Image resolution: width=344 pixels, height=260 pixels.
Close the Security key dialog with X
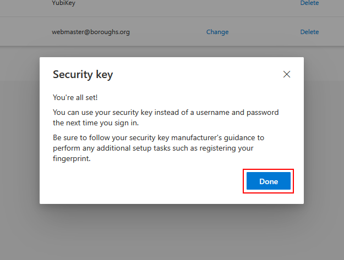tap(286, 74)
